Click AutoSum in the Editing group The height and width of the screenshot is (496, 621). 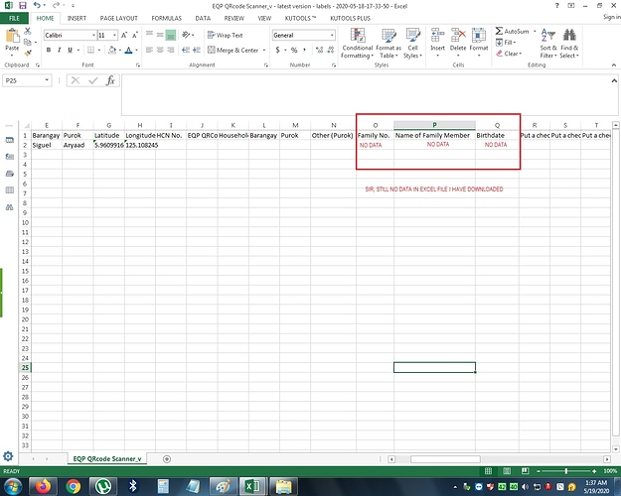(x=514, y=31)
